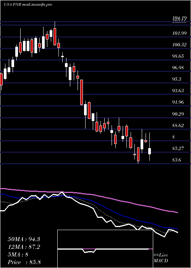Select the 85.27 price axis label
Viewport: 191px width, 268px height.
(178, 149)
